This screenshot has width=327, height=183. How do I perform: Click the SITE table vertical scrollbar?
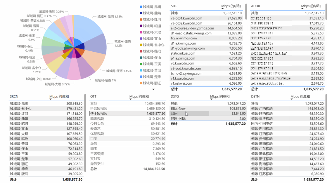tap(246, 12)
